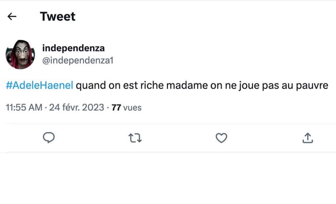
Task: Reply to the tweet via speech bubble
Action: (49, 138)
